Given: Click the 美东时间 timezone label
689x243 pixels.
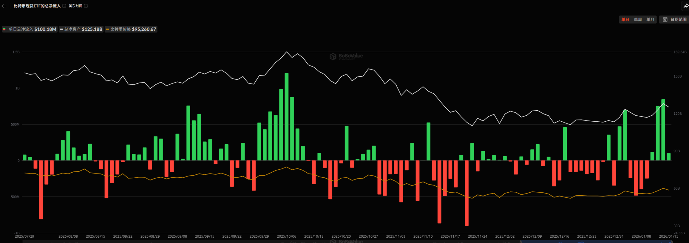Looking at the screenshot, I should tap(76, 6).
